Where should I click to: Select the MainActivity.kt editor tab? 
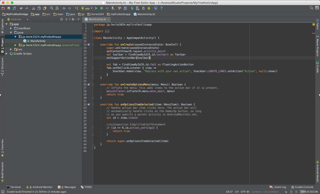[97, 19]
